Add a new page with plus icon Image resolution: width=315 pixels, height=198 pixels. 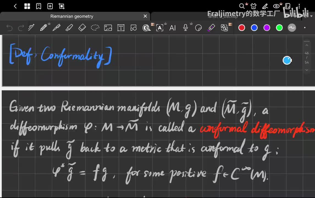[50, 6]
